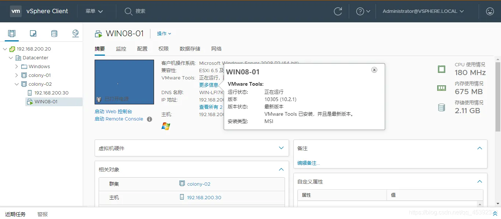Click the 更多信息 link
The image size is (501, 219).
point(209,85)
